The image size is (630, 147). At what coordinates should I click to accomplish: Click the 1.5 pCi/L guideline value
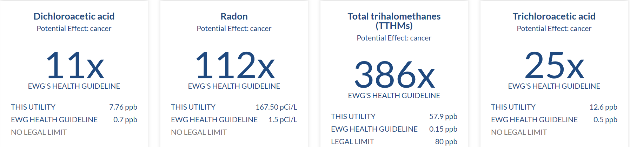click(283, 120)
